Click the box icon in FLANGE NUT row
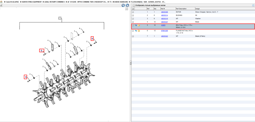Viewport: 255px width, 122px height. (138, 31)
